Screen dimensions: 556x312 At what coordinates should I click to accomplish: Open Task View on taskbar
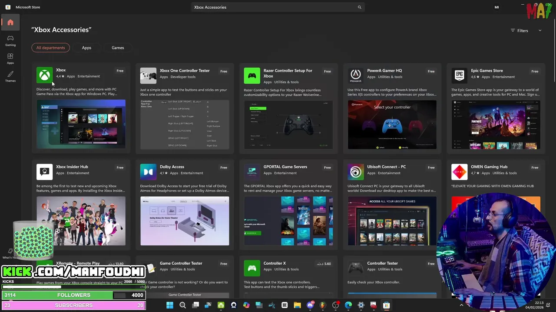pyautogui.click(x=195, y=305)
